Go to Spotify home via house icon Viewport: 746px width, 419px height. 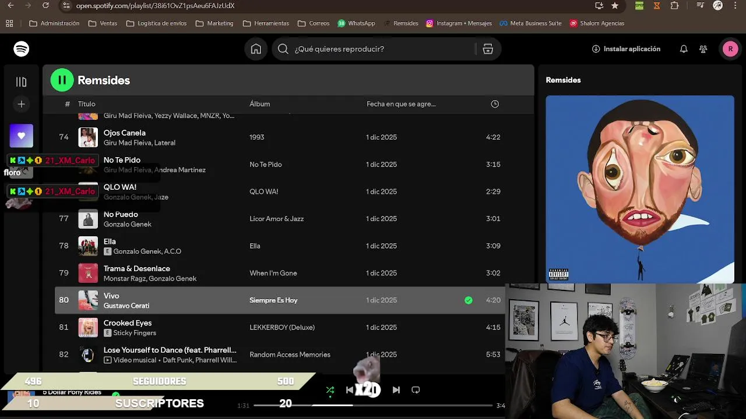pos(256,49)
